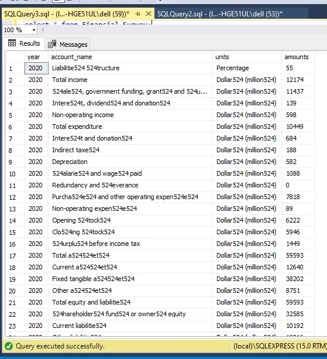Image resolution: width=327 pixels, height=359 pixels.
Task: Click 'Total equity and liabilitie524' cell
Action: click(130, 302)
